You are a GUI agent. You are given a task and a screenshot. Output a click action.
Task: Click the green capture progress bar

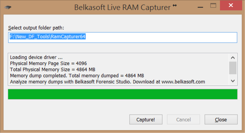[x=122, y=94]
